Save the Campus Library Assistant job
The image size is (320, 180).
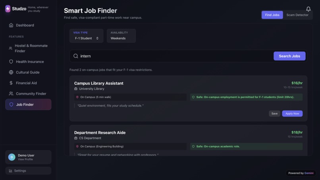tap(274, 113)
